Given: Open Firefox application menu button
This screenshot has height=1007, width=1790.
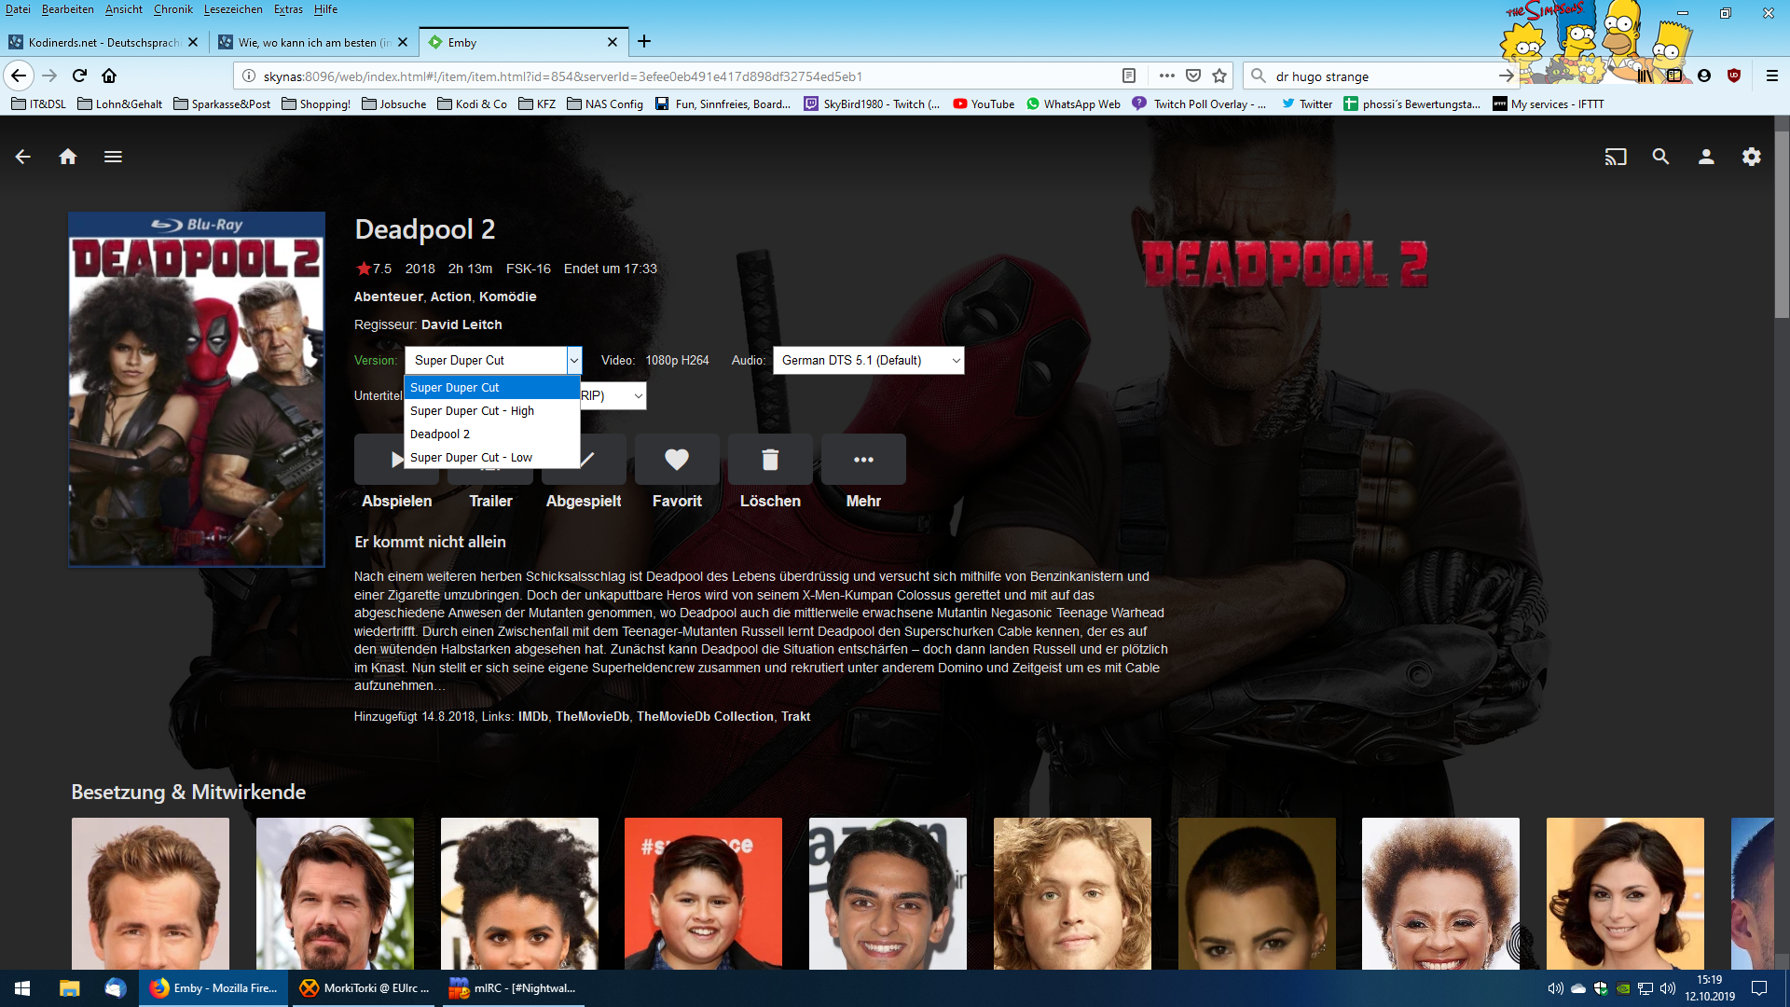Looking at the screenshot, I should pos(1772,76).
